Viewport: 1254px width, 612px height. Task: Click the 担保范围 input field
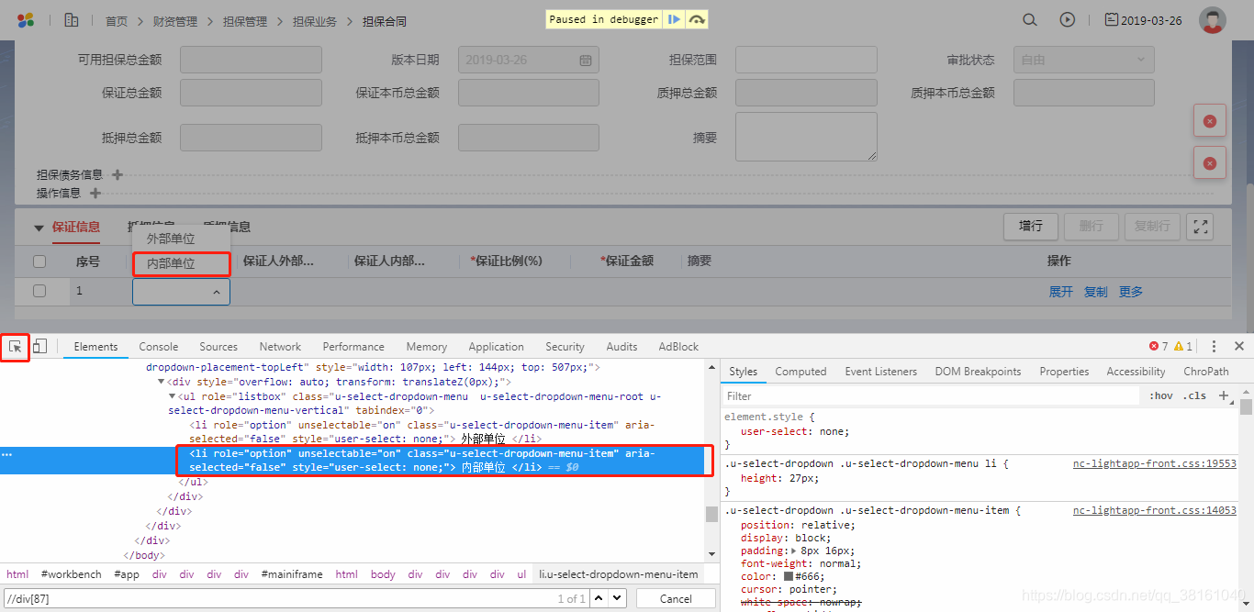(x=806, y=60)
